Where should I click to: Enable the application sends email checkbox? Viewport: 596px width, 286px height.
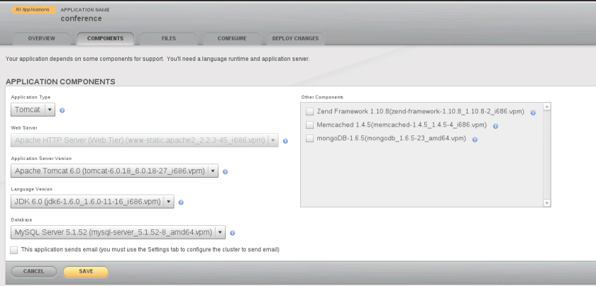tap(14, 250)
